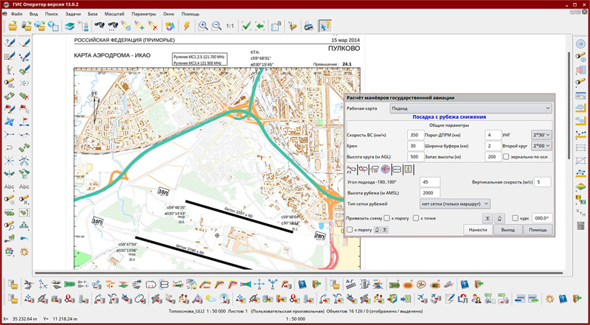The image size is (590, 325).
Task: Click the paintbrush tools icon in top toolbar
Action: pyautogui.click(x=292, y=26)
